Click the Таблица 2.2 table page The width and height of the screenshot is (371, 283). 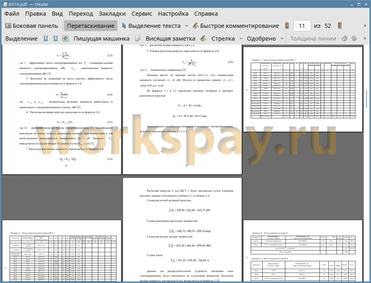point(62,251)
